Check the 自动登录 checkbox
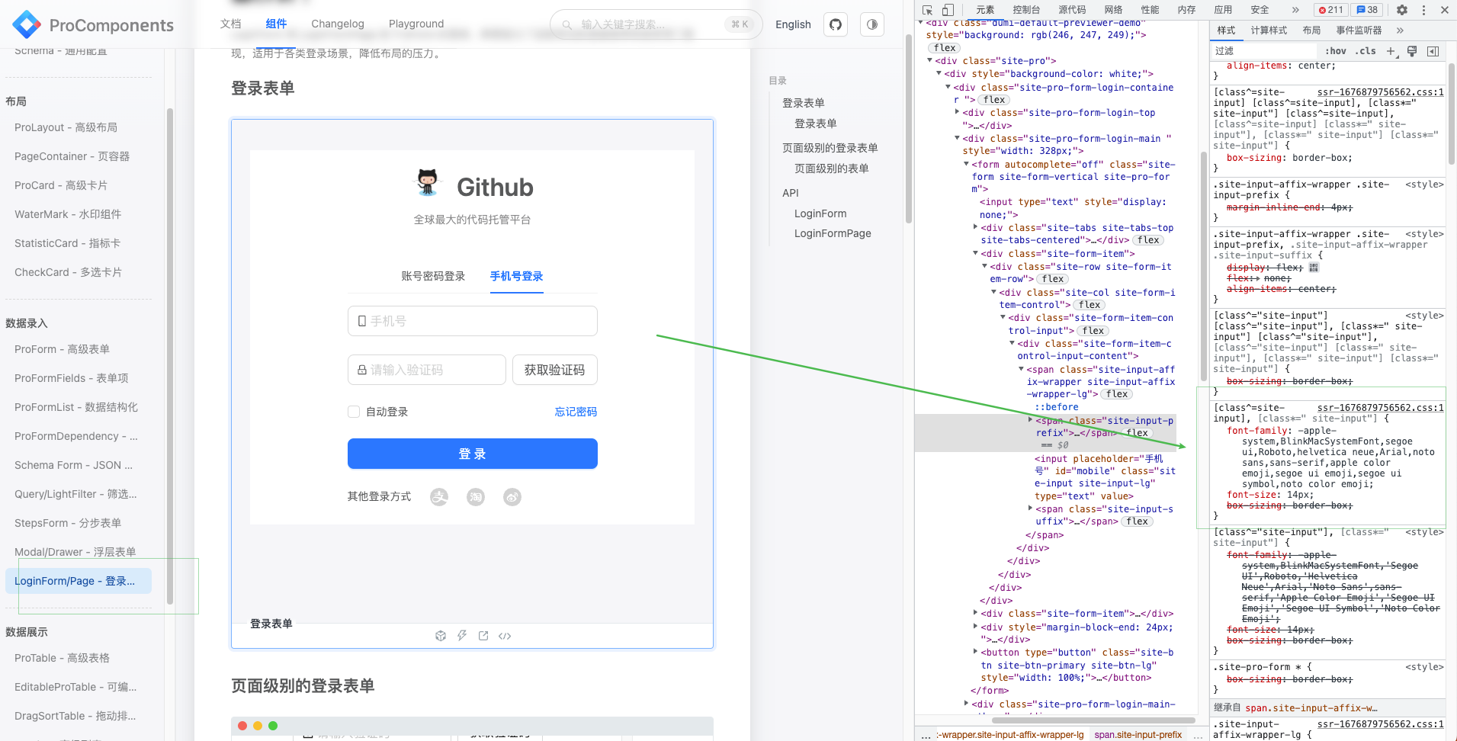This screenshot has height=741, width=1457. tap(354, 411)
